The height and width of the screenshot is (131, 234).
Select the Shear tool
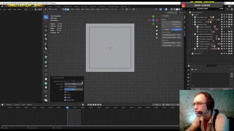click(x=46, y=100)
